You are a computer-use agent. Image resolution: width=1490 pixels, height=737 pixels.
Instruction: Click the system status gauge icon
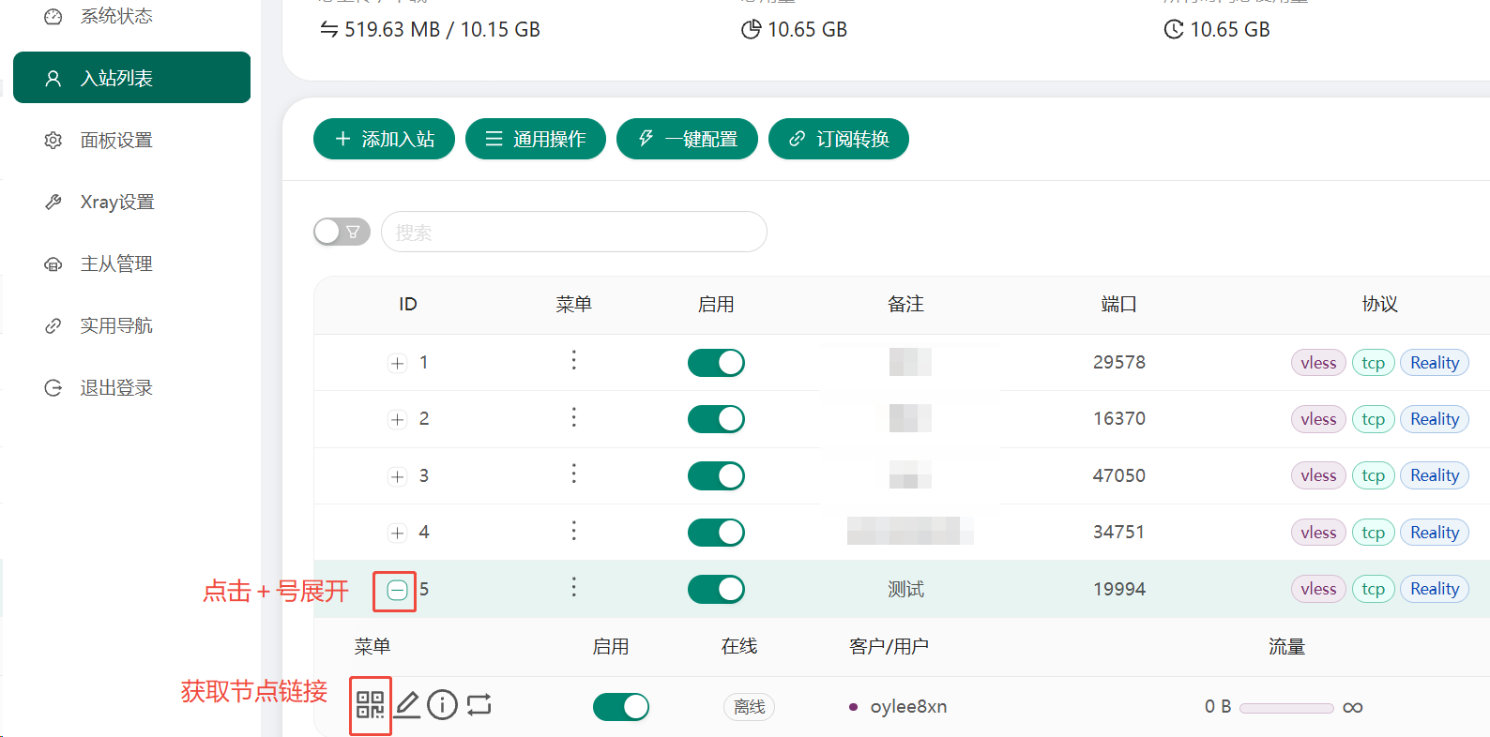point(53,17)
